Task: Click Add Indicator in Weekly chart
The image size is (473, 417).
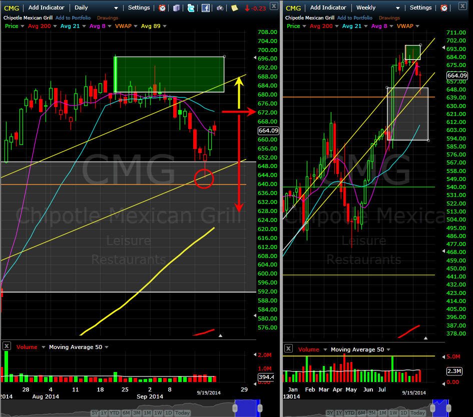Action: click(328, 7)
